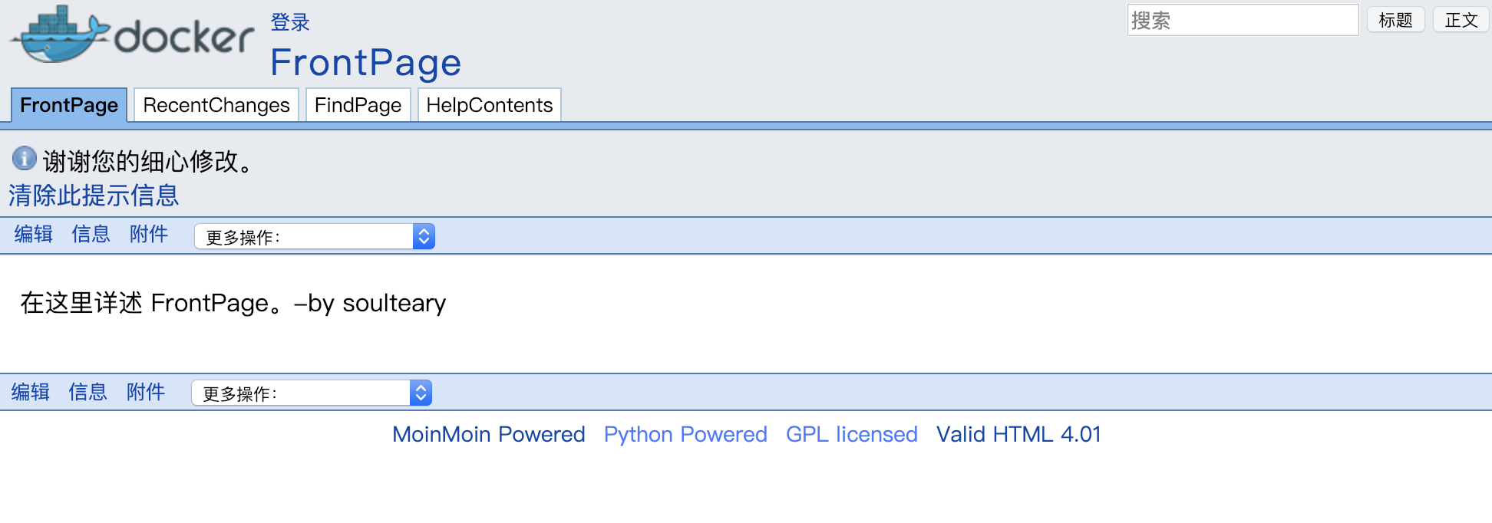
Task: Open the FindPage tab
Action: click(358, 105)
